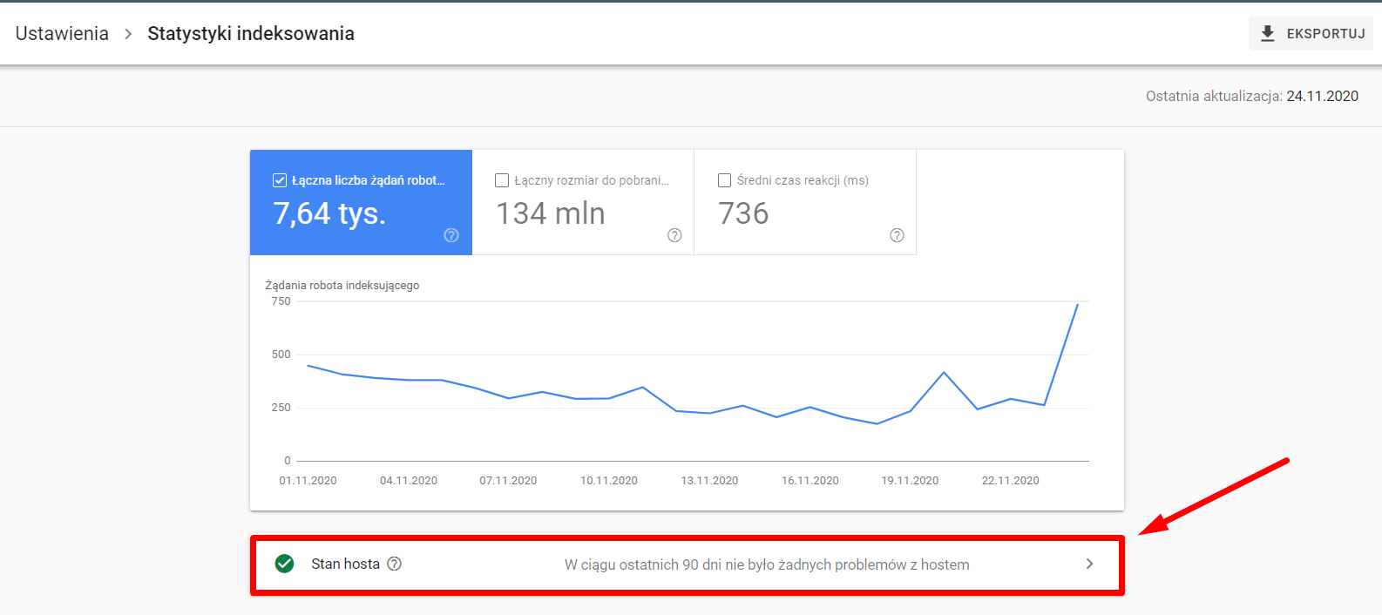Click the breadcrumb separator chevron icon
This screenshot has width=1382, height=615.
(128, 34)
